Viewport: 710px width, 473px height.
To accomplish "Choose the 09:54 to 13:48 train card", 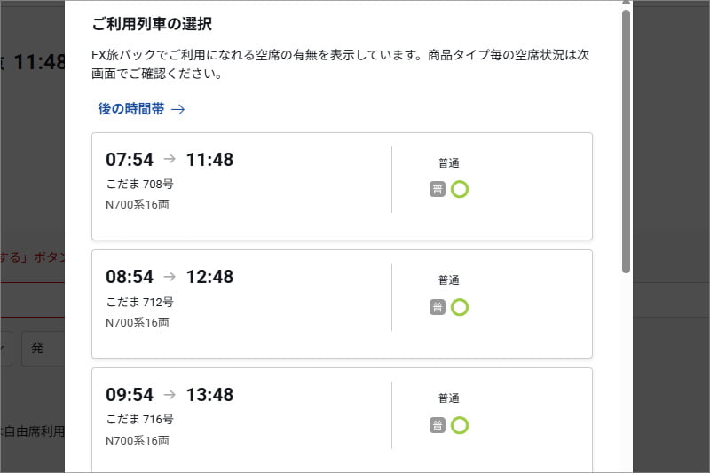I will point(342,420).
